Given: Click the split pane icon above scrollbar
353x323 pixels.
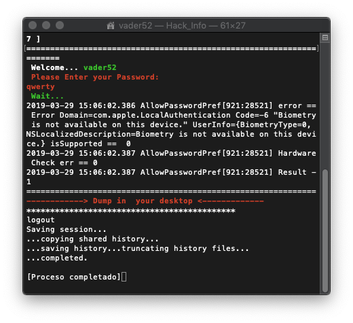Looking at the screenshot, I should pyautogui.click(x=325, y=37).
